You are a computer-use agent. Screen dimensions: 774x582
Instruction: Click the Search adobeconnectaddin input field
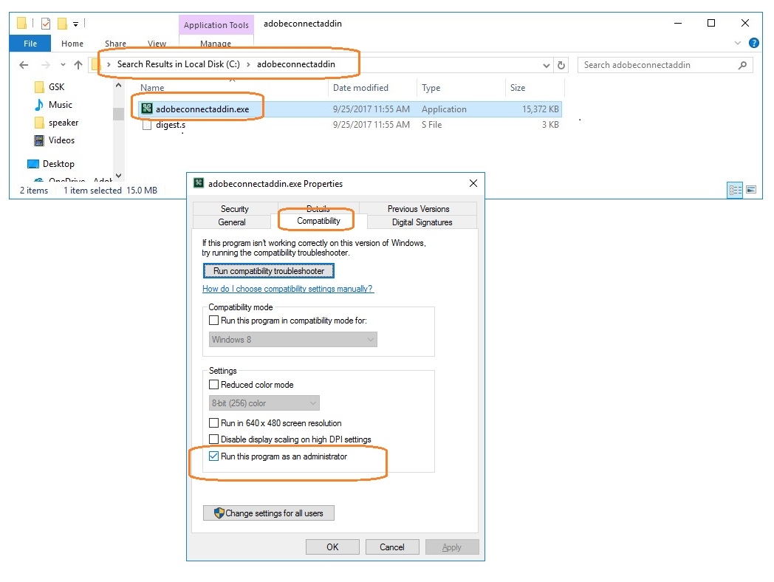tap(665, 65)
